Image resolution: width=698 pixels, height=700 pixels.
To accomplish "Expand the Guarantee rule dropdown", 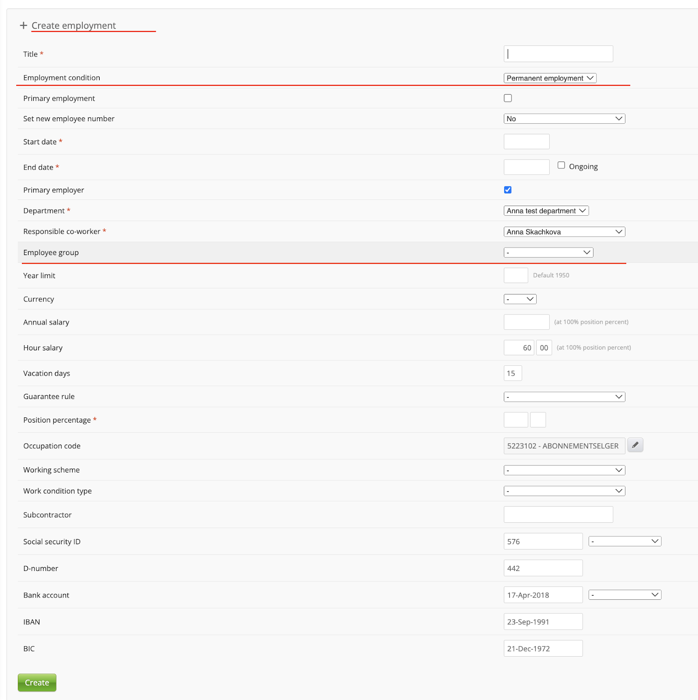I will click(x=564, y=397).
